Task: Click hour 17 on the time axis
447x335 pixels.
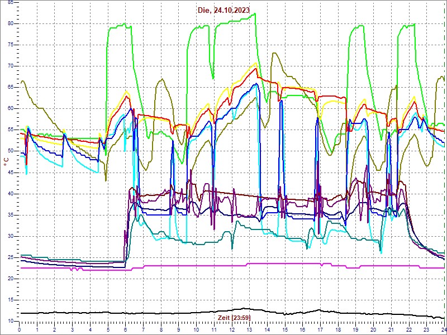Action: click(x=320, y=329)
